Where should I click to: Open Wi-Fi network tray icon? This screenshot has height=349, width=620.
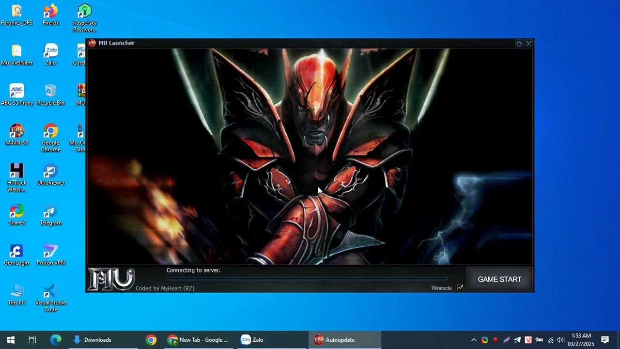tap(550, 340)
